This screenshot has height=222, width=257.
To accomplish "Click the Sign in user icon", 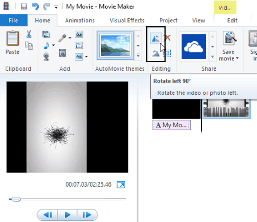I will [x=252, y=39].
